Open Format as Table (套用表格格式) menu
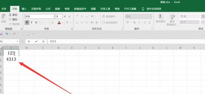205x94 pixels. pyautogui.click(x=172, y=20)
